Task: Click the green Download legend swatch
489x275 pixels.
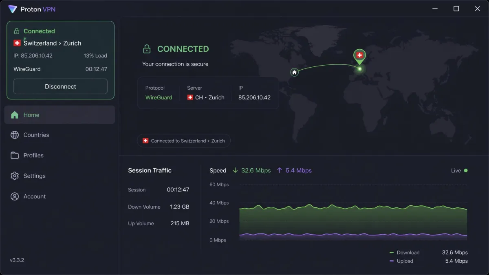Action: point(392,253)
